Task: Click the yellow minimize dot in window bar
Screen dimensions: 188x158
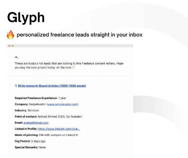Action: [11, 46]
